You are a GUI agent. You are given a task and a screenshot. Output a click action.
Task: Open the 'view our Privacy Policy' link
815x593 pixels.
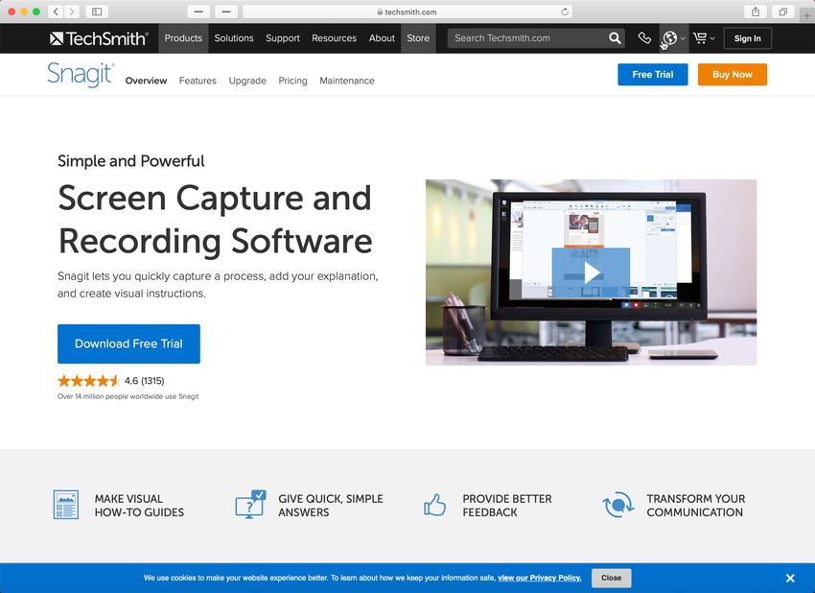point(540,578)
